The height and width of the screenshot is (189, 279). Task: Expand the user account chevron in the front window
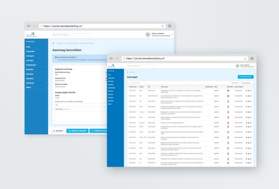coord(255,66)
